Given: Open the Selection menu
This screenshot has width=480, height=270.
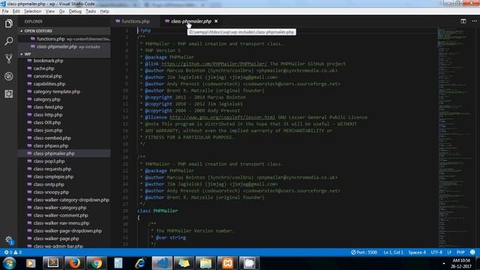Looking at the screenshot, I should point(32,11).
